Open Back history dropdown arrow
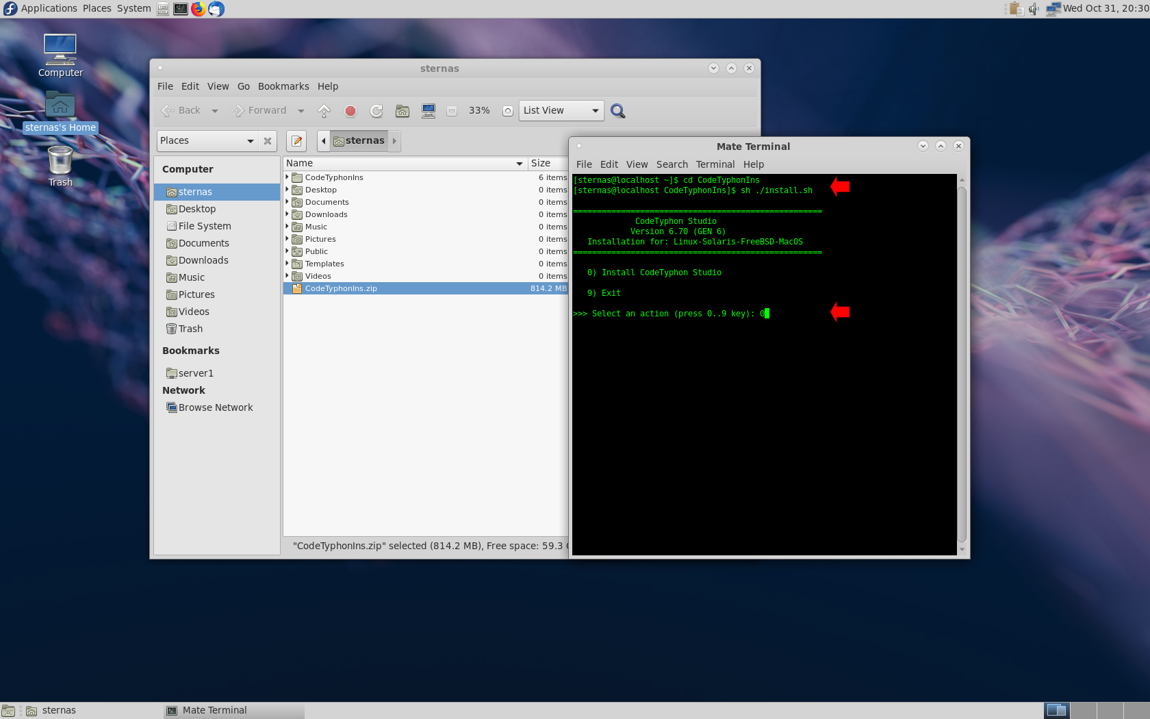This screenshot has width=1150, height=719. click(215, 111)
